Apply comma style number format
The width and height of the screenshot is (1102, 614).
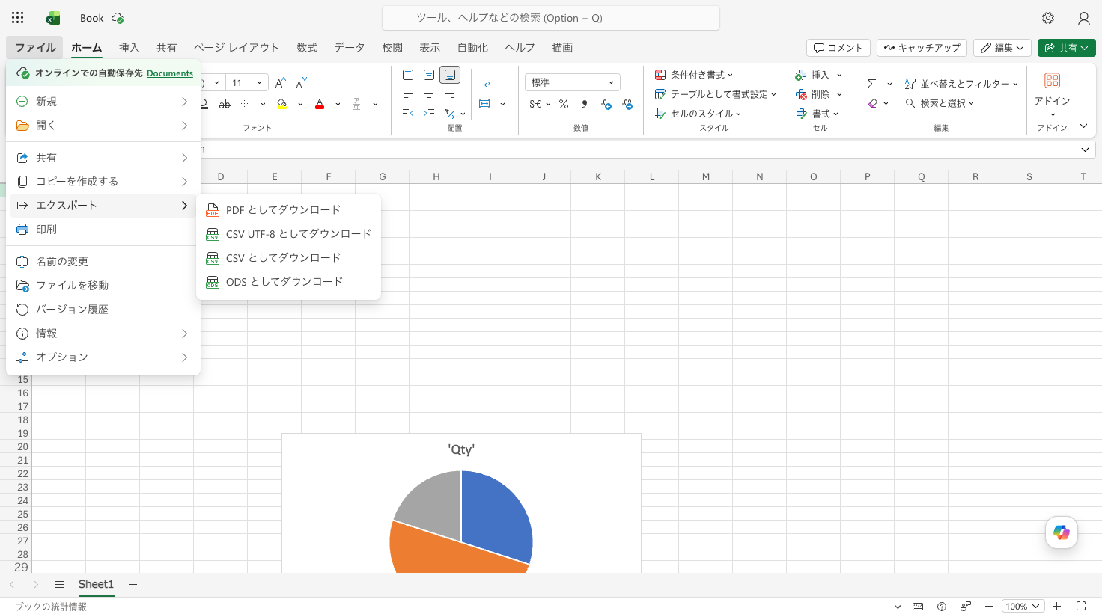point(585,104)
